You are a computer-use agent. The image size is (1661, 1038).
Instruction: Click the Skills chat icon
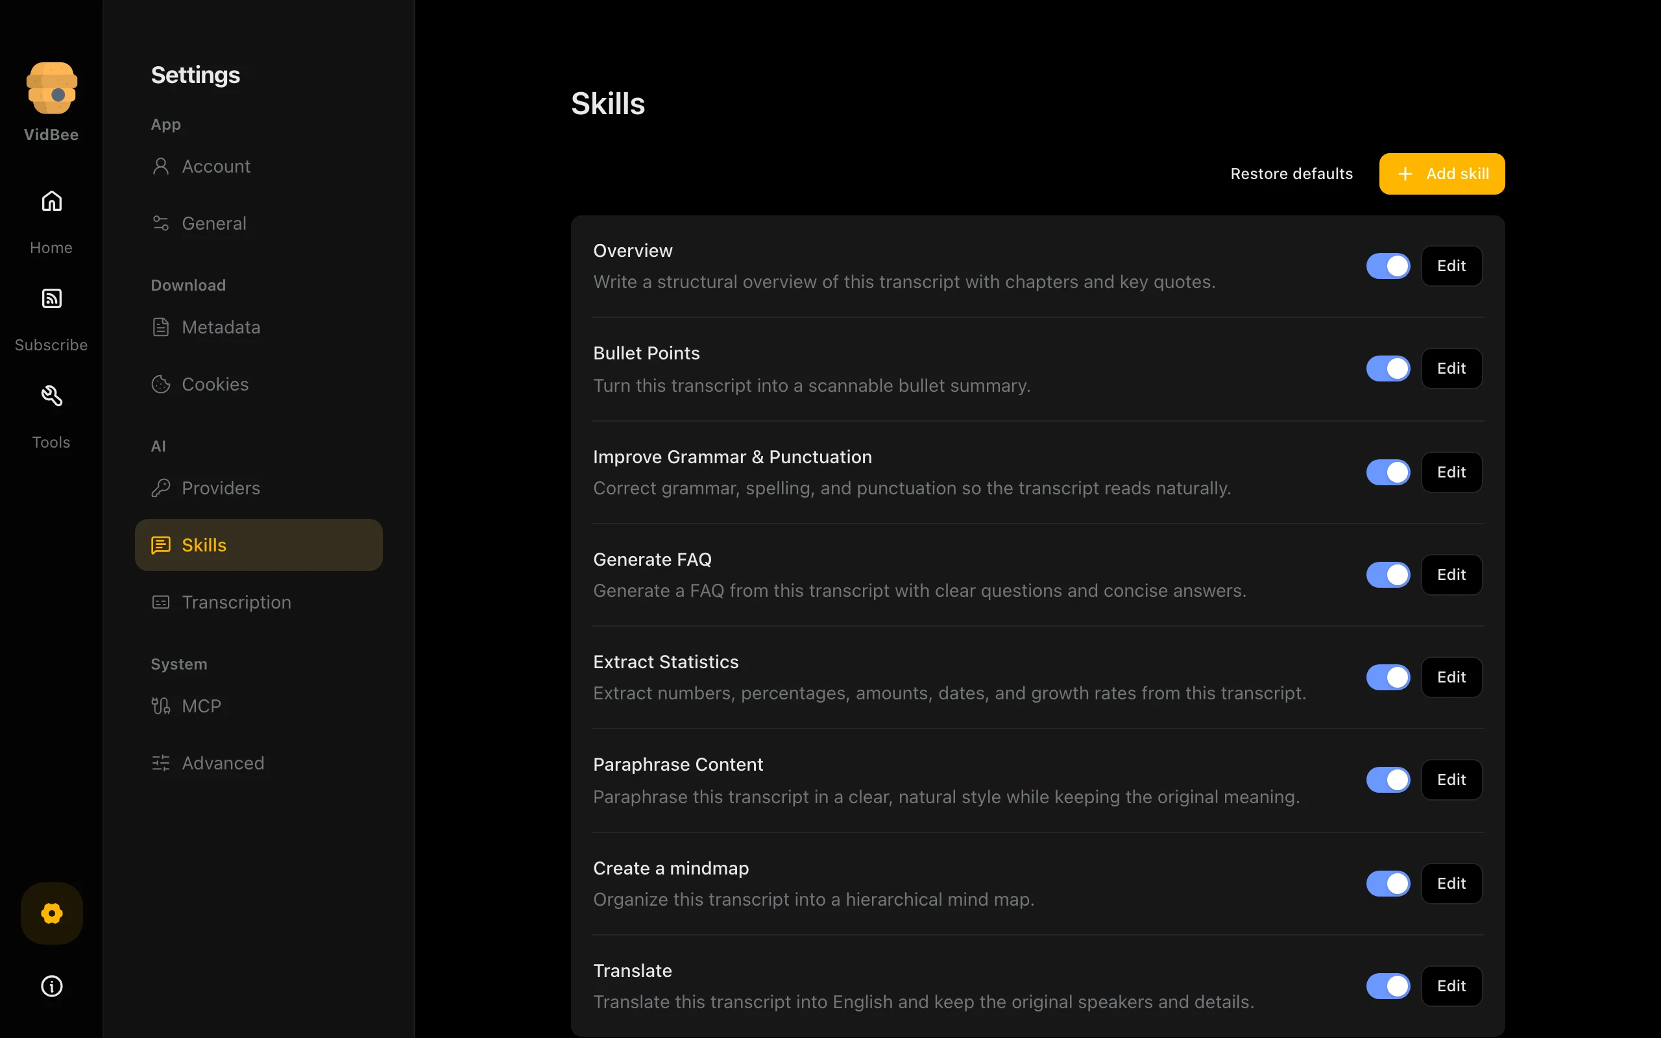(161, 545)
